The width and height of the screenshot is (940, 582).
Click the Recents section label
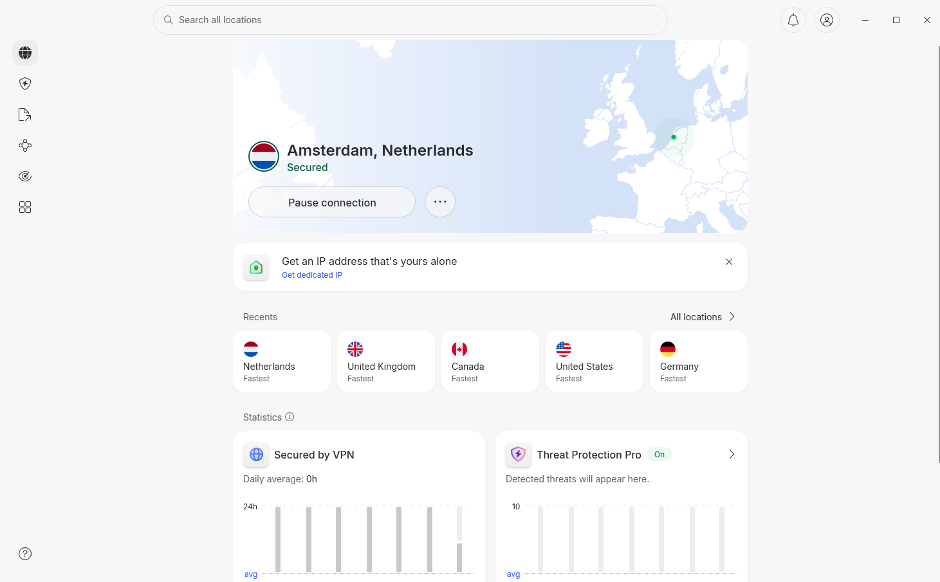[260, 317]
